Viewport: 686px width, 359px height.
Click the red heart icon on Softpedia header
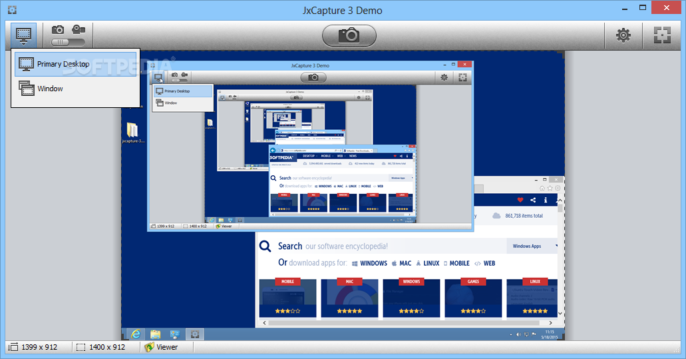tap(520, 200)
